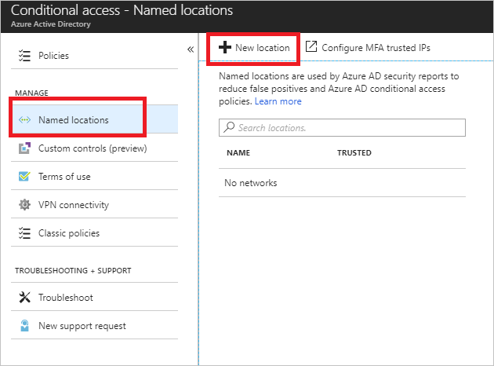This screenshot has width=494, height=366.
Task: Click the Troubleshoot wrench icon
Action: coord(24,298)
